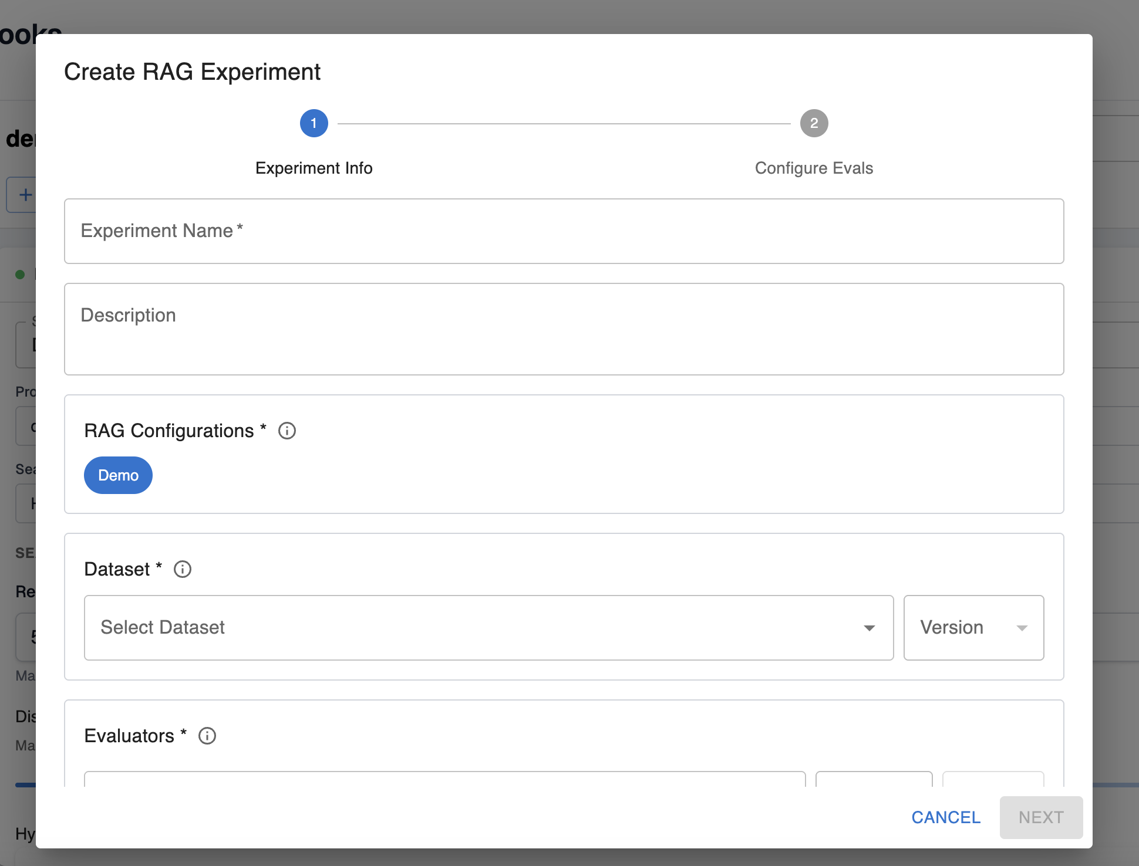Click the Evaluators info icon
Viewport: 1139px width, 866px height.
point(207,736)
